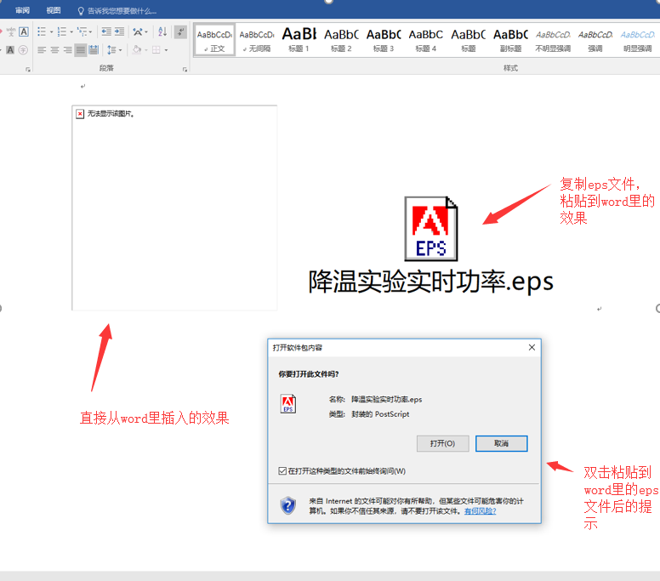Click the EPS file icon in dialog
Screen dimensions: 660x581
288,404
